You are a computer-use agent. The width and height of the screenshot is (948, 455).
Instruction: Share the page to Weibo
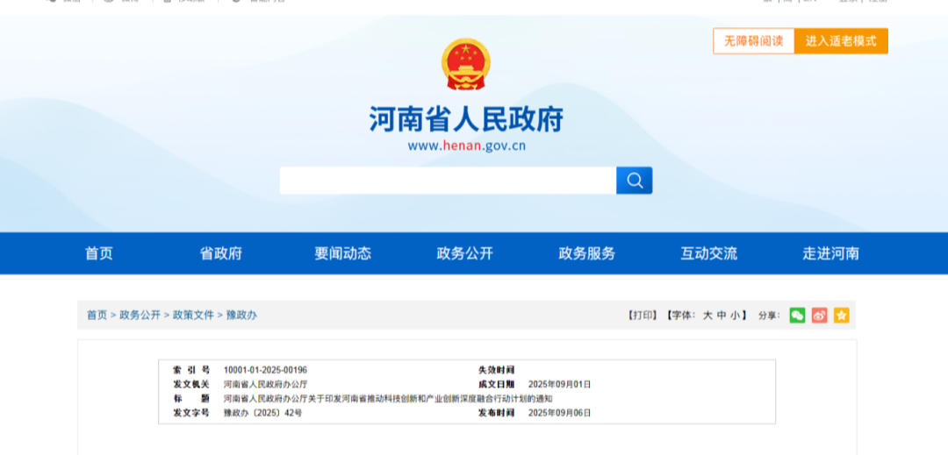(x=819, y=315)
